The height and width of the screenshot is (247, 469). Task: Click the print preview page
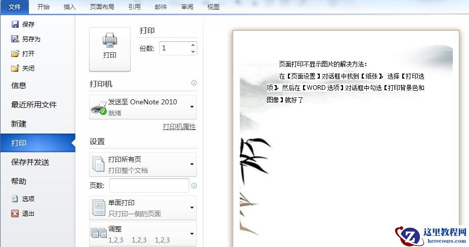pyautogui.click(x=346, y=139)
